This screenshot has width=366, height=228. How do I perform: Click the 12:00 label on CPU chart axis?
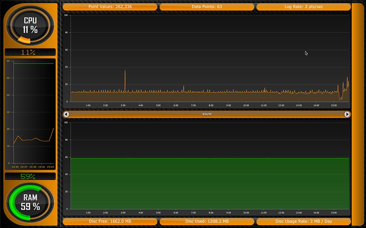click(281, 105)
